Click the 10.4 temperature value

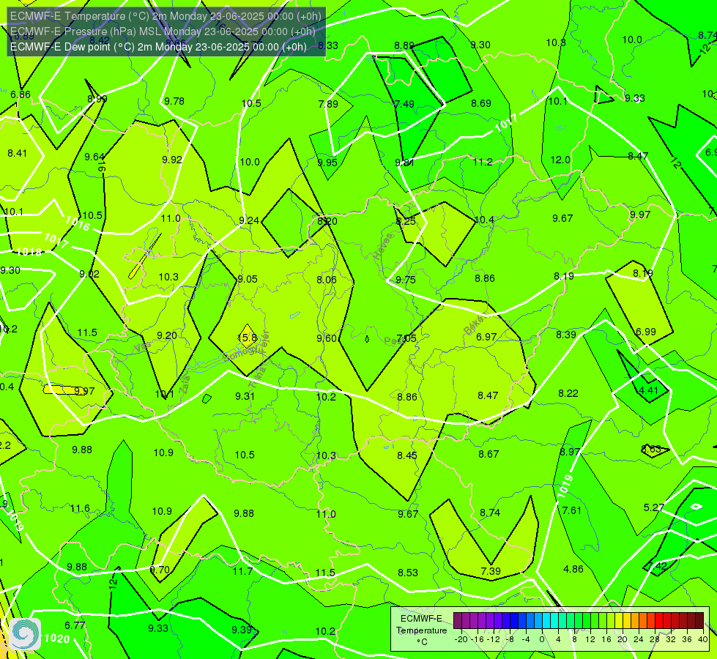pyautogui.click(x=484, y=220)
